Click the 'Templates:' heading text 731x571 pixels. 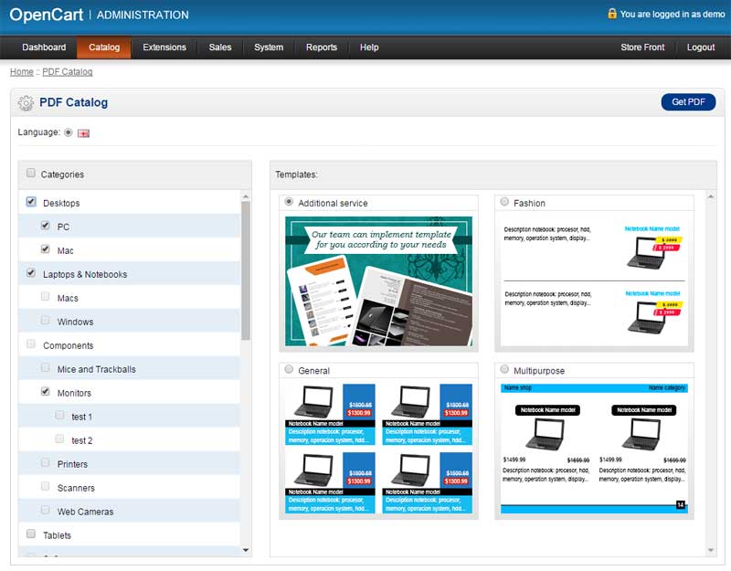tap(296, 174)
